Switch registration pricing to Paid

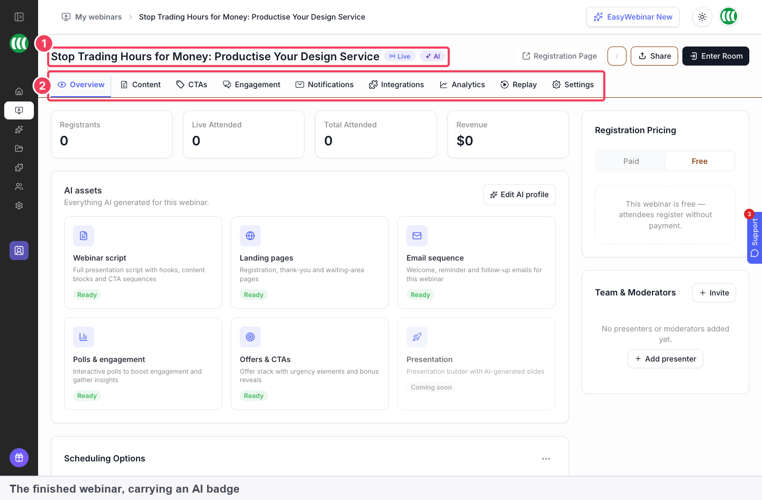coord(631,161)
